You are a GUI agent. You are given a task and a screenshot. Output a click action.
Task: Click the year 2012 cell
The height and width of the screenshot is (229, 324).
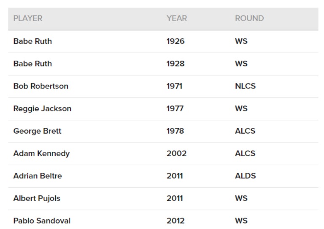click(x=175, y=221)
